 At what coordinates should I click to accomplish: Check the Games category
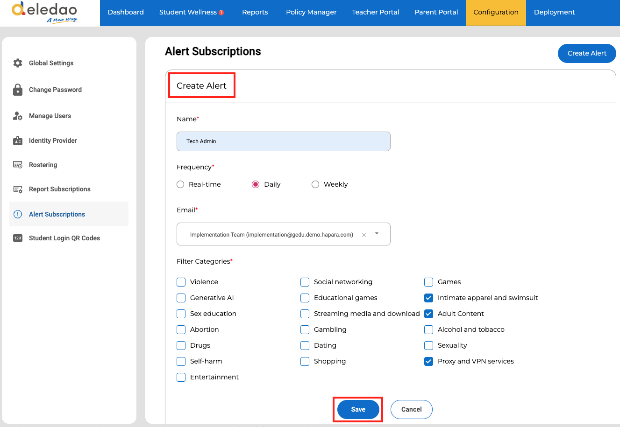(x=429, y=282)
